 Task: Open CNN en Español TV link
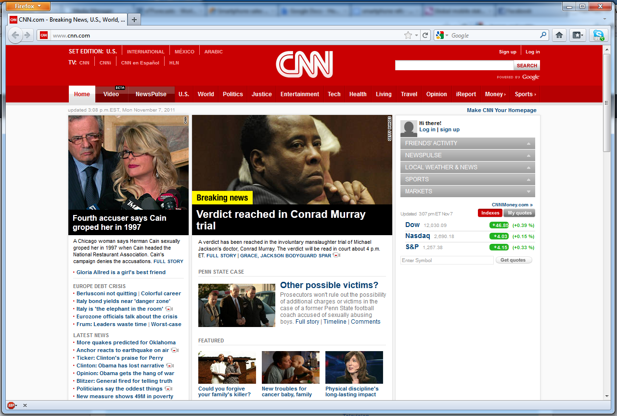tap(140, 63)
